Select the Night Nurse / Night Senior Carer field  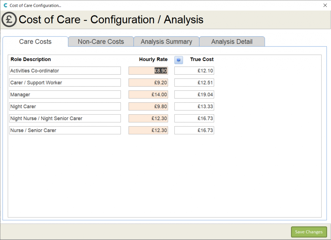(x=65, y=119)
